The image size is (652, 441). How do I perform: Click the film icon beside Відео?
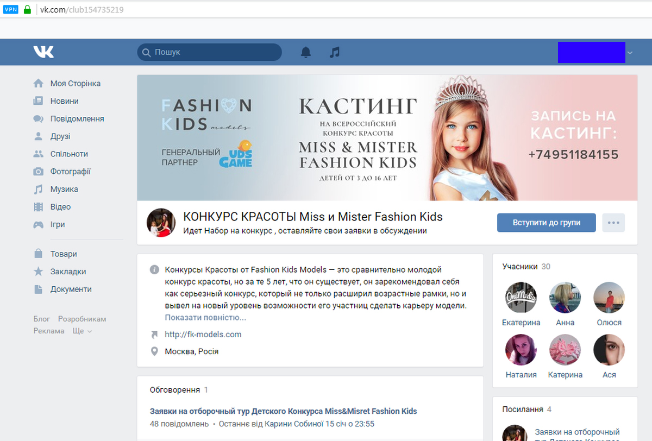38,207
